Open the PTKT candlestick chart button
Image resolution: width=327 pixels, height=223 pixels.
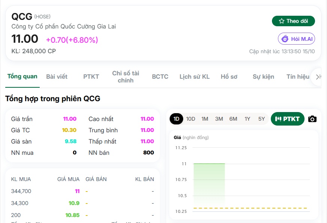[x=287, y=119]
